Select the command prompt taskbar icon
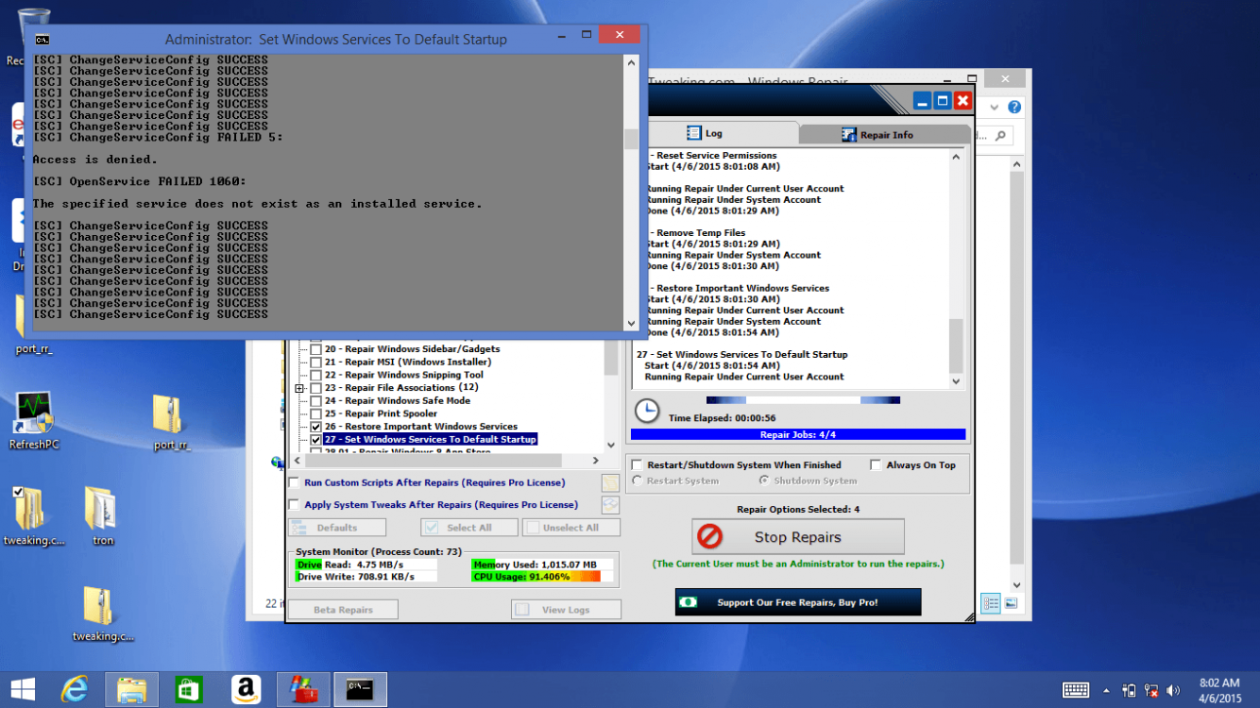 pos(360,690)
